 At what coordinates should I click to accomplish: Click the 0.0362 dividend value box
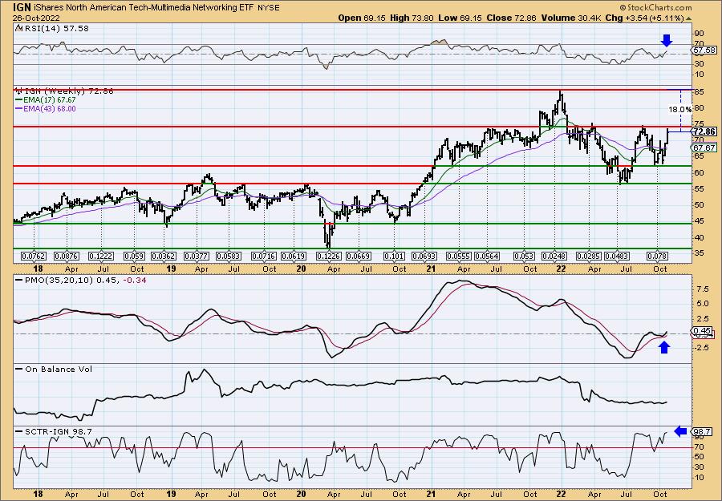point(164,256)
